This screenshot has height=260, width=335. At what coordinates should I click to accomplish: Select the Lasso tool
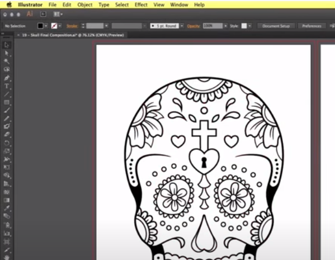pyautogui.click(x=6, y=69)
